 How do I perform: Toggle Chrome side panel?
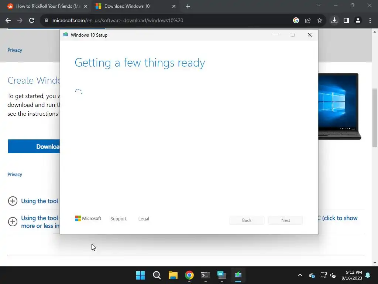[x=346, y=21]
